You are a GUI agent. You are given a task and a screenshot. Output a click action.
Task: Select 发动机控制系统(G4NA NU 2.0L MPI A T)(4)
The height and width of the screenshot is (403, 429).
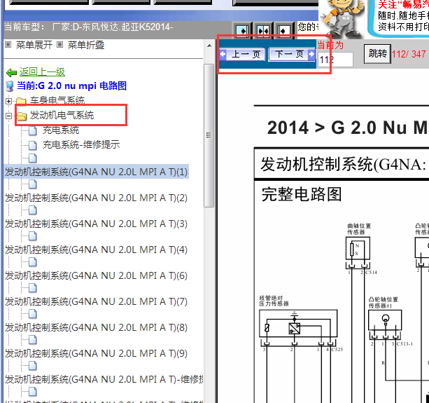coord(96,250)
